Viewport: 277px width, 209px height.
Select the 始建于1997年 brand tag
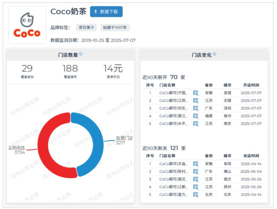(115, 28)
